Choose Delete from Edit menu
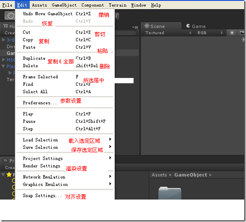 pyautogui.click(x=65, y=66)
